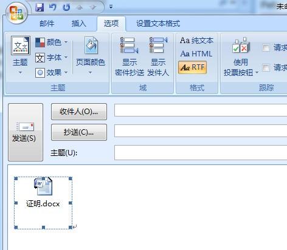Expand the 字体 dropdown arrow
Screen dimensions: 287x250
coord(66,58)
